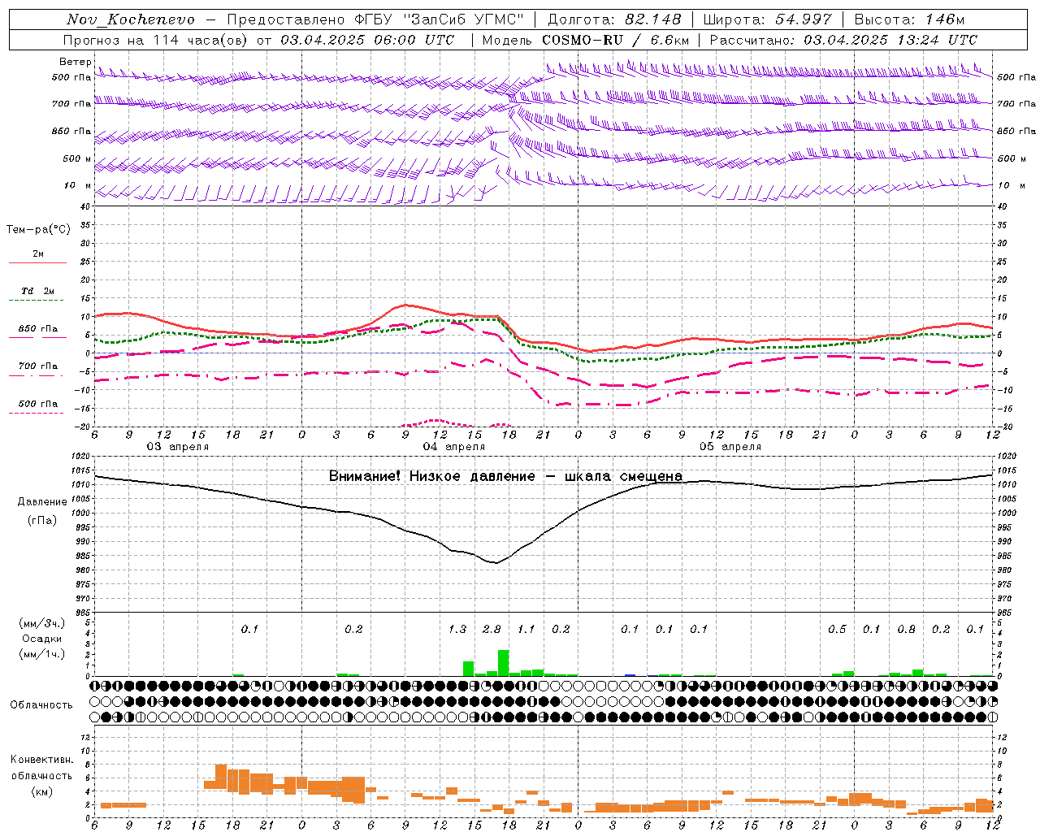Viewport: 1040px width, 832px height.
Task: Click the 1.1 precipitation total value
Action: (526, 629)
